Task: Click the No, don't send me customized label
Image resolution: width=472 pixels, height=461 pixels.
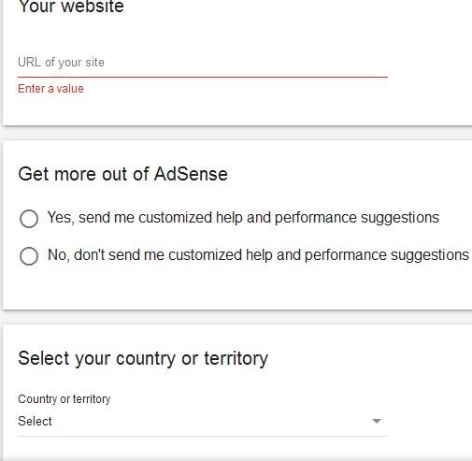Action: [258, 255]
